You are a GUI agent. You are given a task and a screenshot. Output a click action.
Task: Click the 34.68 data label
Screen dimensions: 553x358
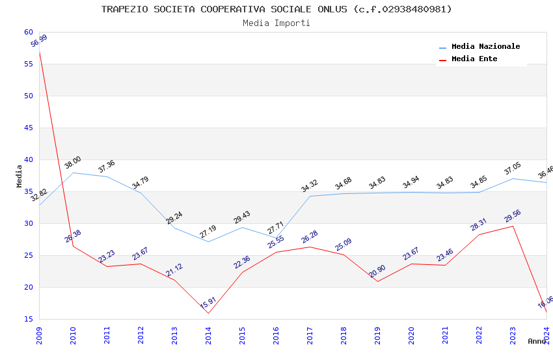(x=344, y=184)
